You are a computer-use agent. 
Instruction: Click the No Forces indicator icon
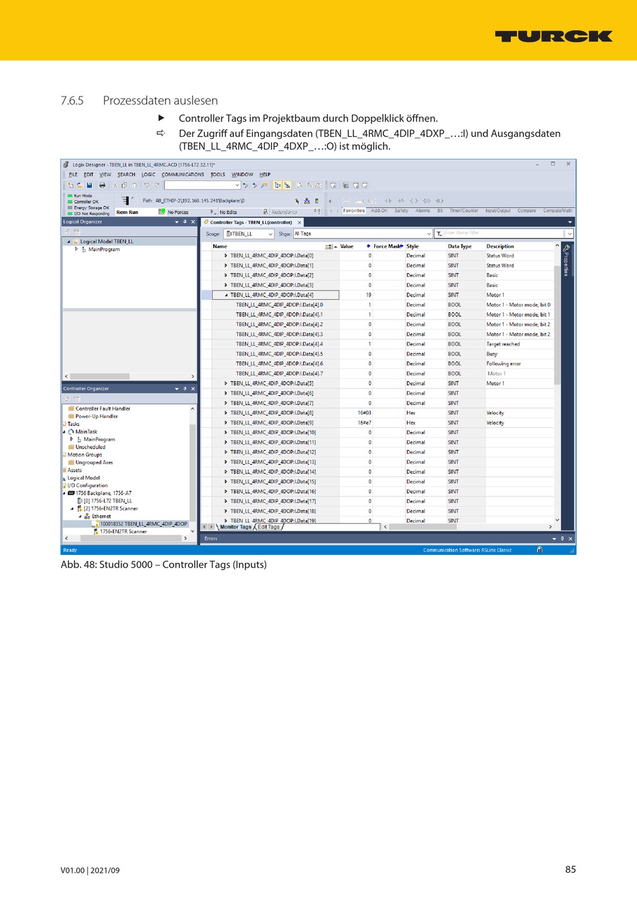162,212
